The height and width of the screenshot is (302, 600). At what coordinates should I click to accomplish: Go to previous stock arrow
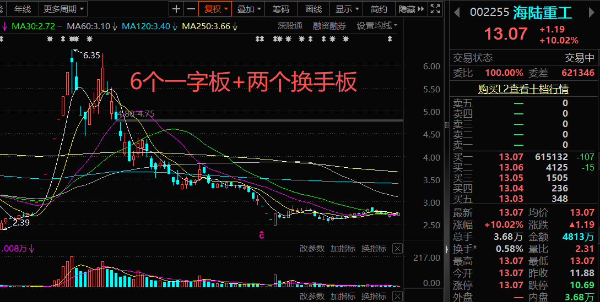(x=456, y=13)
